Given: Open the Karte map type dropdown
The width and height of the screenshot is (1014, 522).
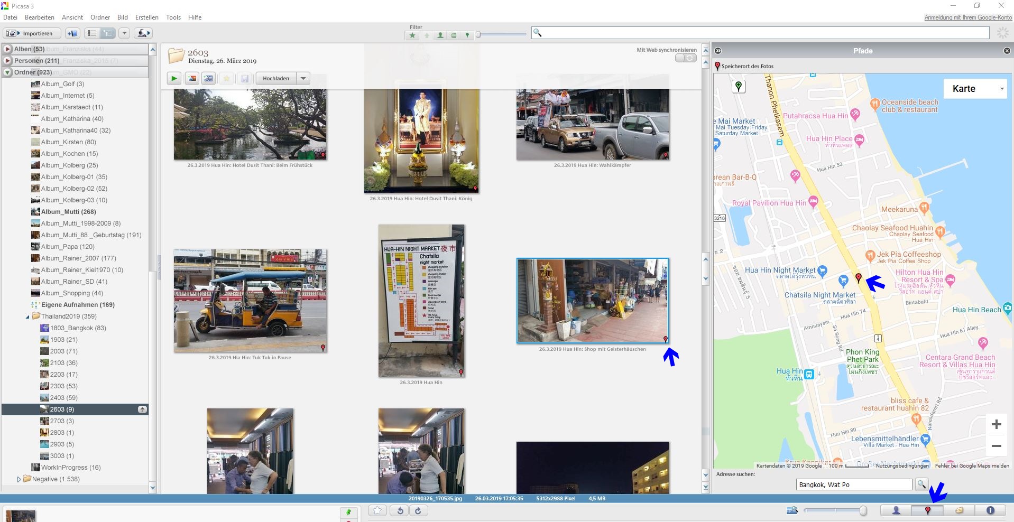Looking at the screenshot, I should click(x=975, y=89).
